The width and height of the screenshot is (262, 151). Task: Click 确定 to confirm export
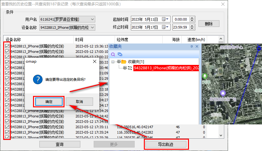[49, 102]
